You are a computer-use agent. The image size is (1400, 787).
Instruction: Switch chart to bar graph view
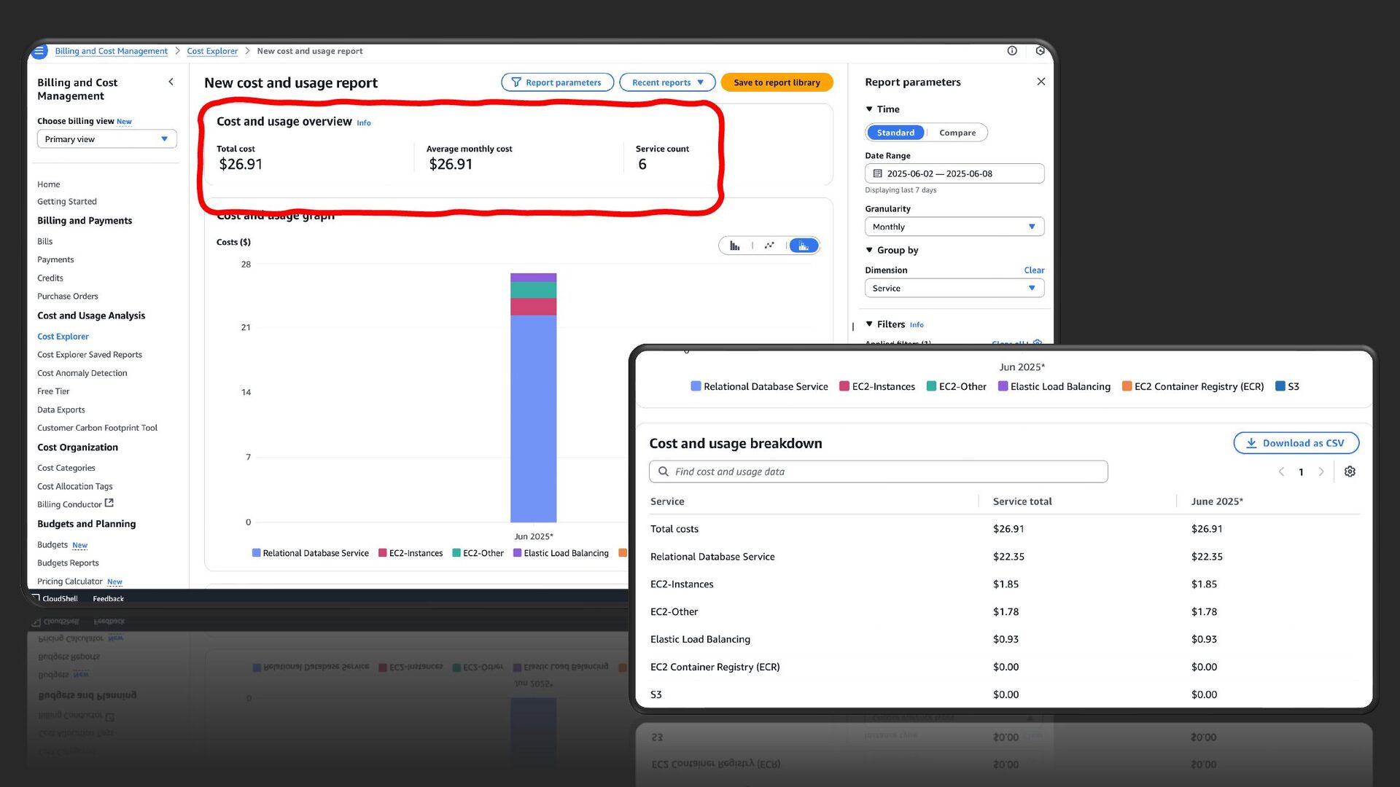click(x=734, y=246)
